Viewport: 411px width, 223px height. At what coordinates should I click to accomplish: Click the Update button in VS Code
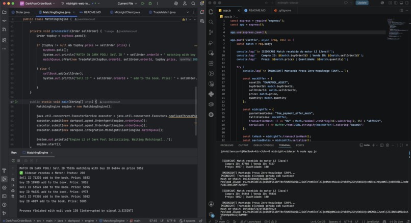pos(362,3)
